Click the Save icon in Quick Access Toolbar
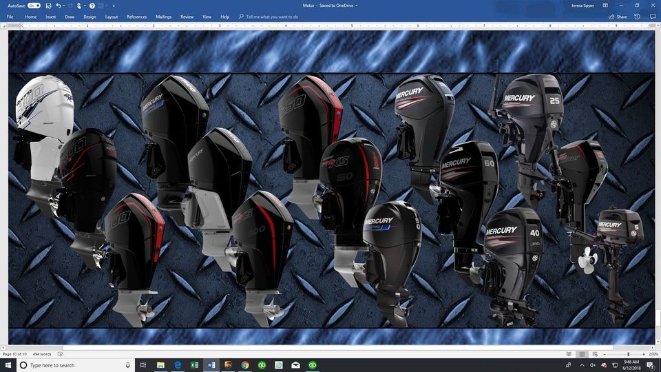 [x=48, y=6]
